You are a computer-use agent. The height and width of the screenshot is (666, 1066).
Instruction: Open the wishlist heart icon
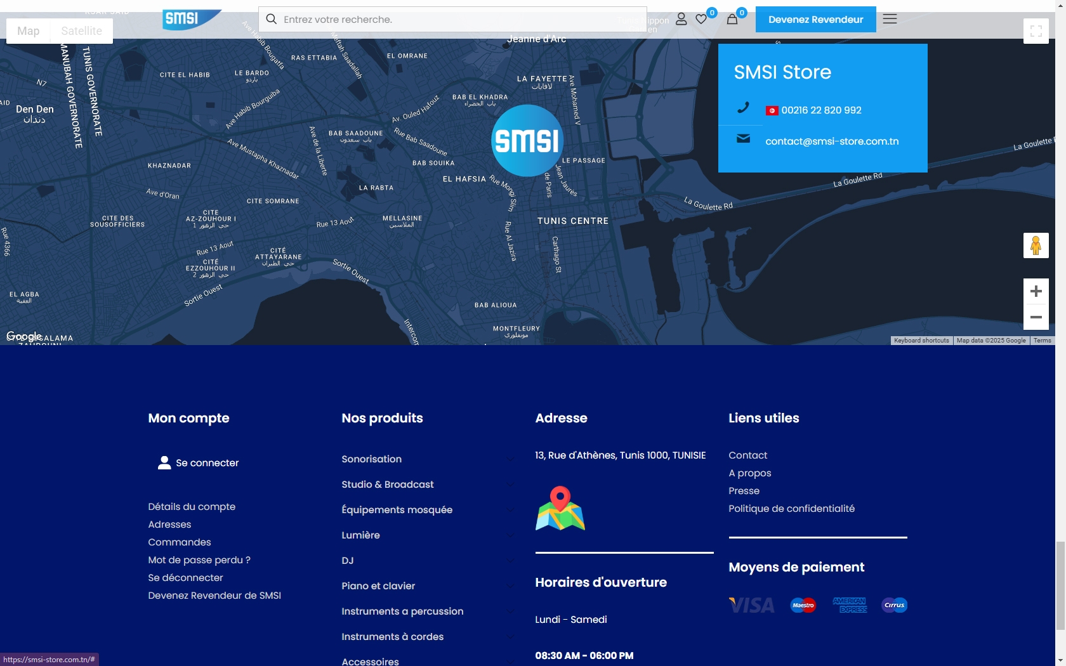click(x=701, y=19)
